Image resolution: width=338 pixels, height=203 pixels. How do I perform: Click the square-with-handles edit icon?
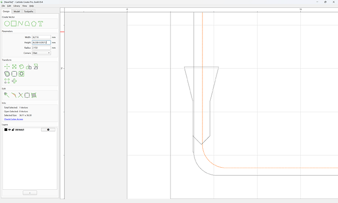pos(27,95)
